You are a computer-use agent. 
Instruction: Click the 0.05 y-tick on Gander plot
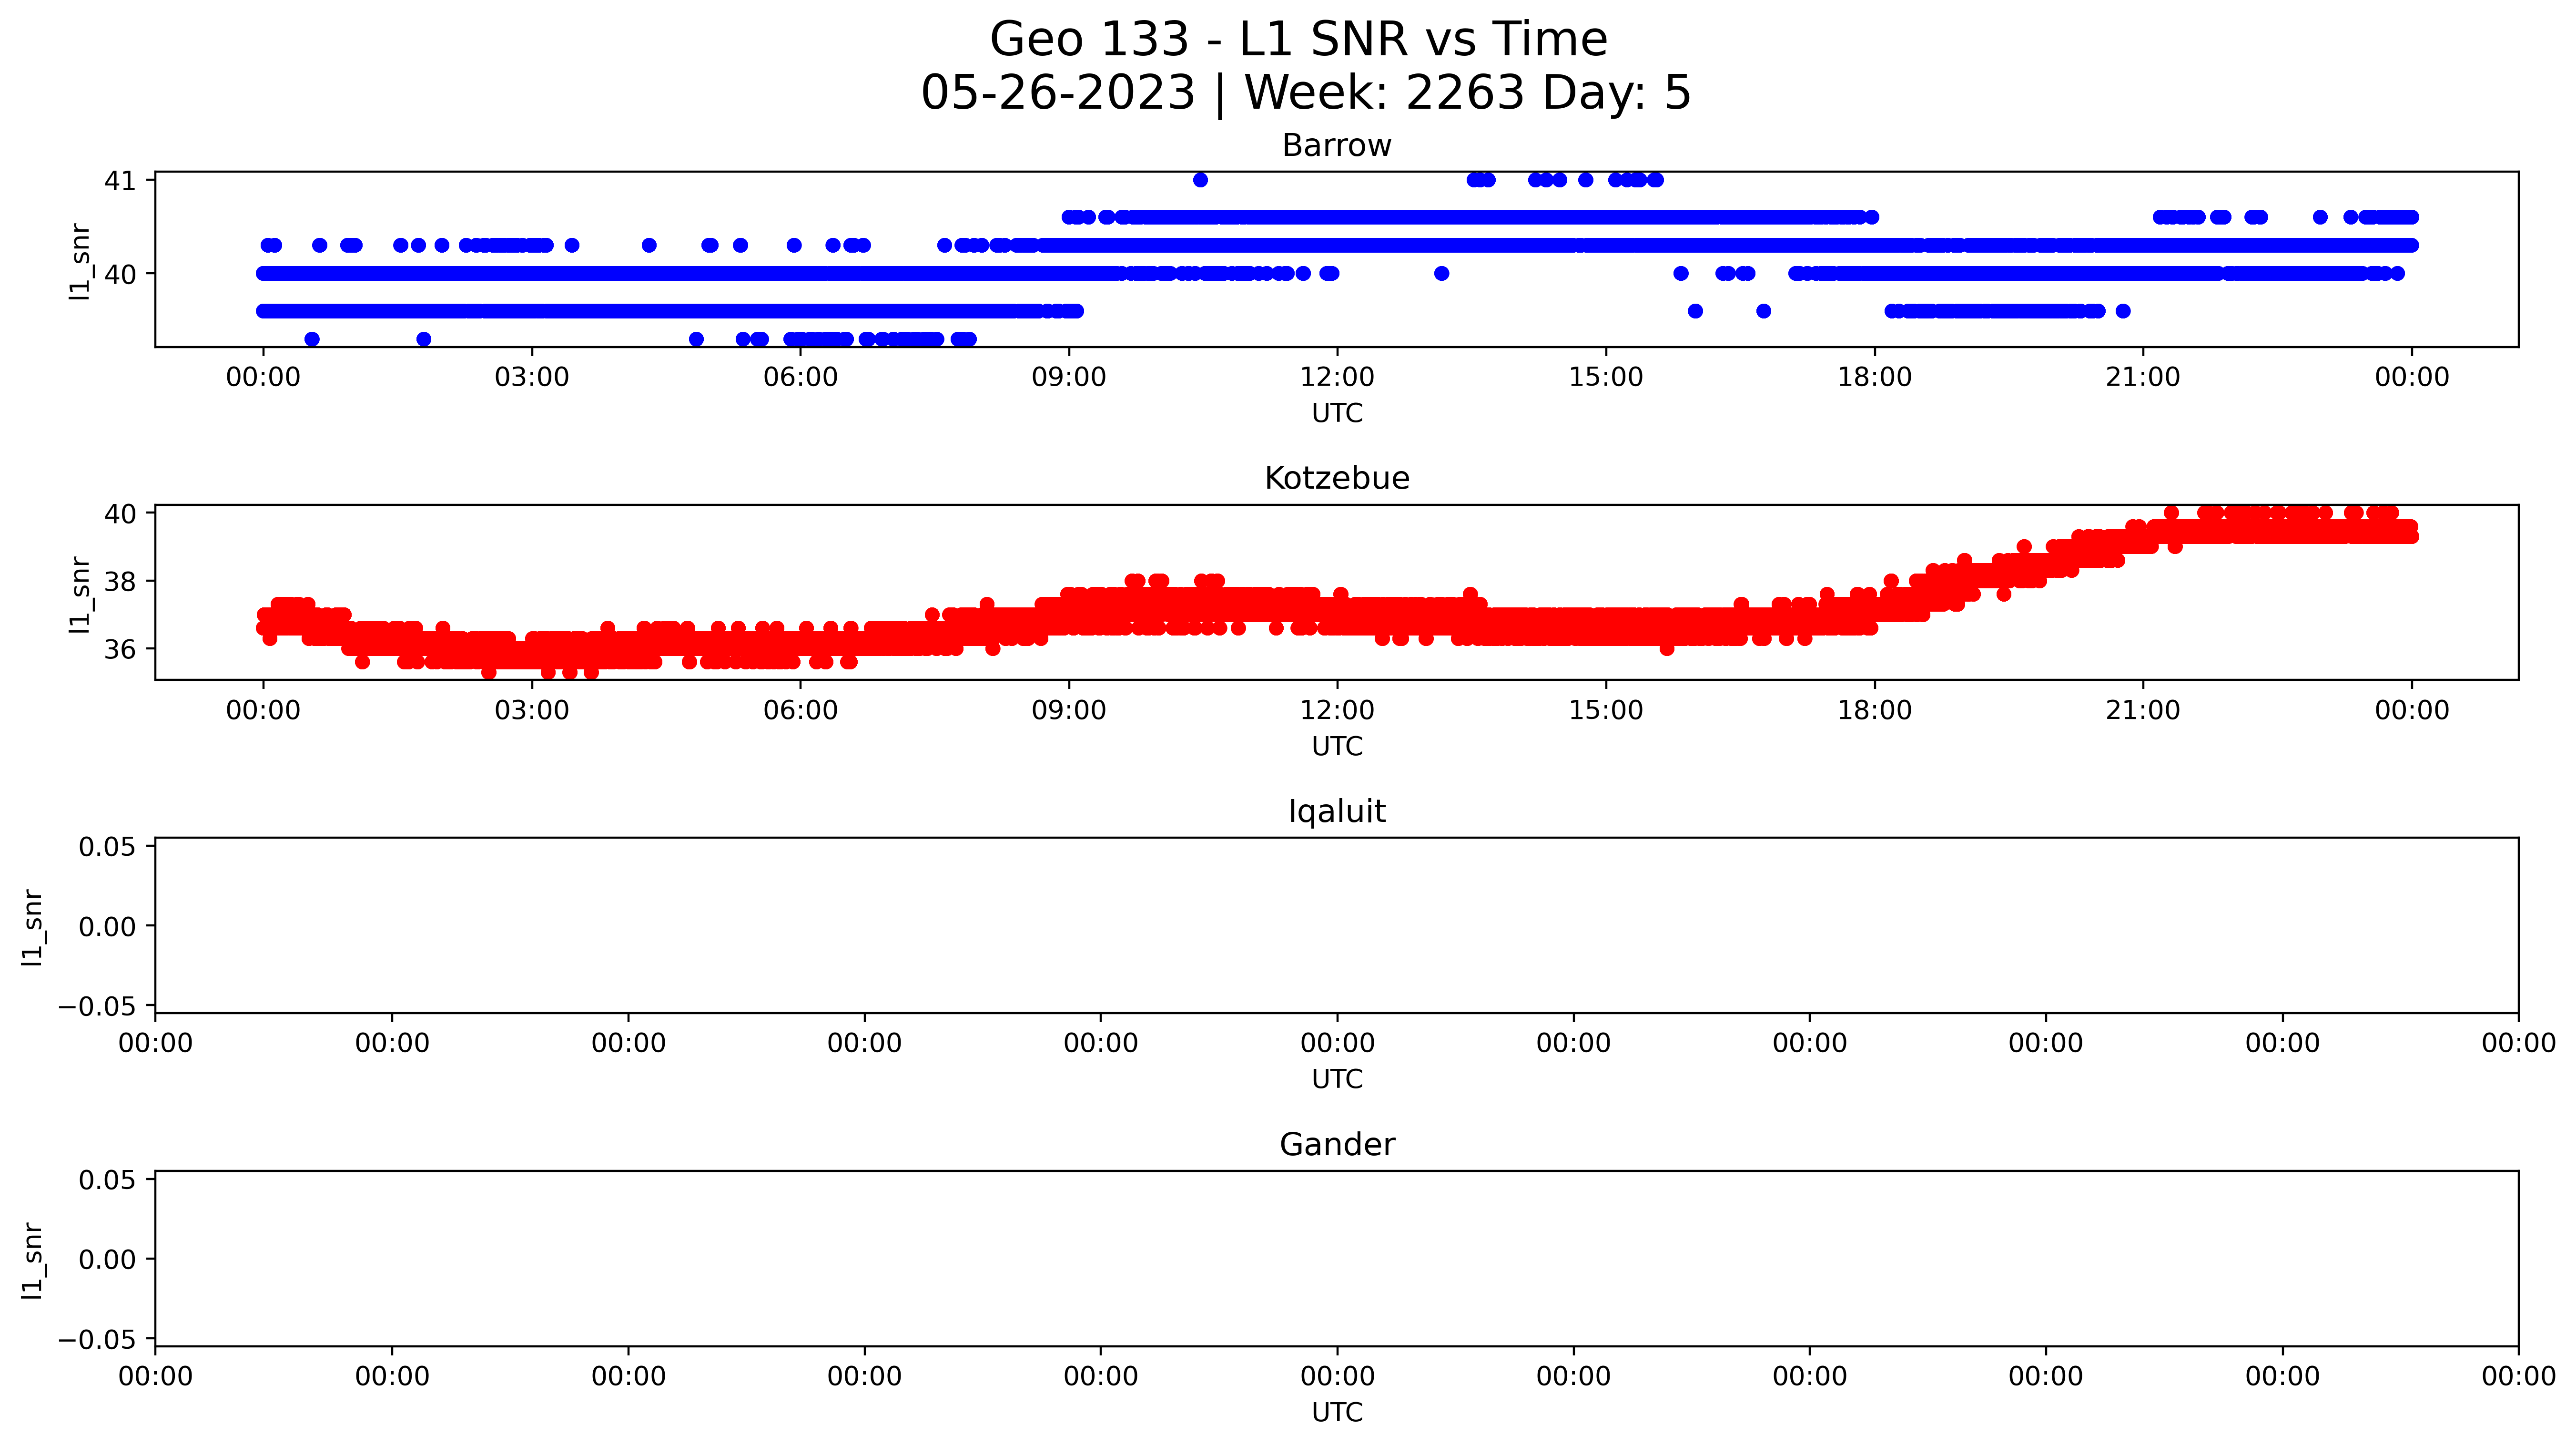click(x=108, y=1181)
